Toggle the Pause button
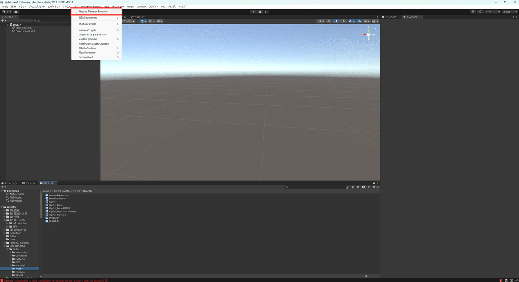This screenshot has height=282, width=519. 259,12
